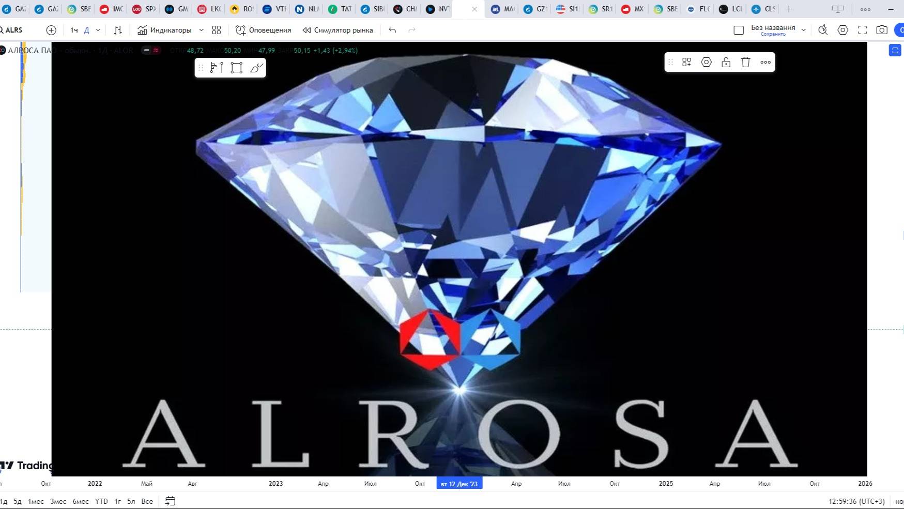This screenshot has width=904, height=509.
Task: Switch to the SI1 chart tab
Action: (568, 9)
